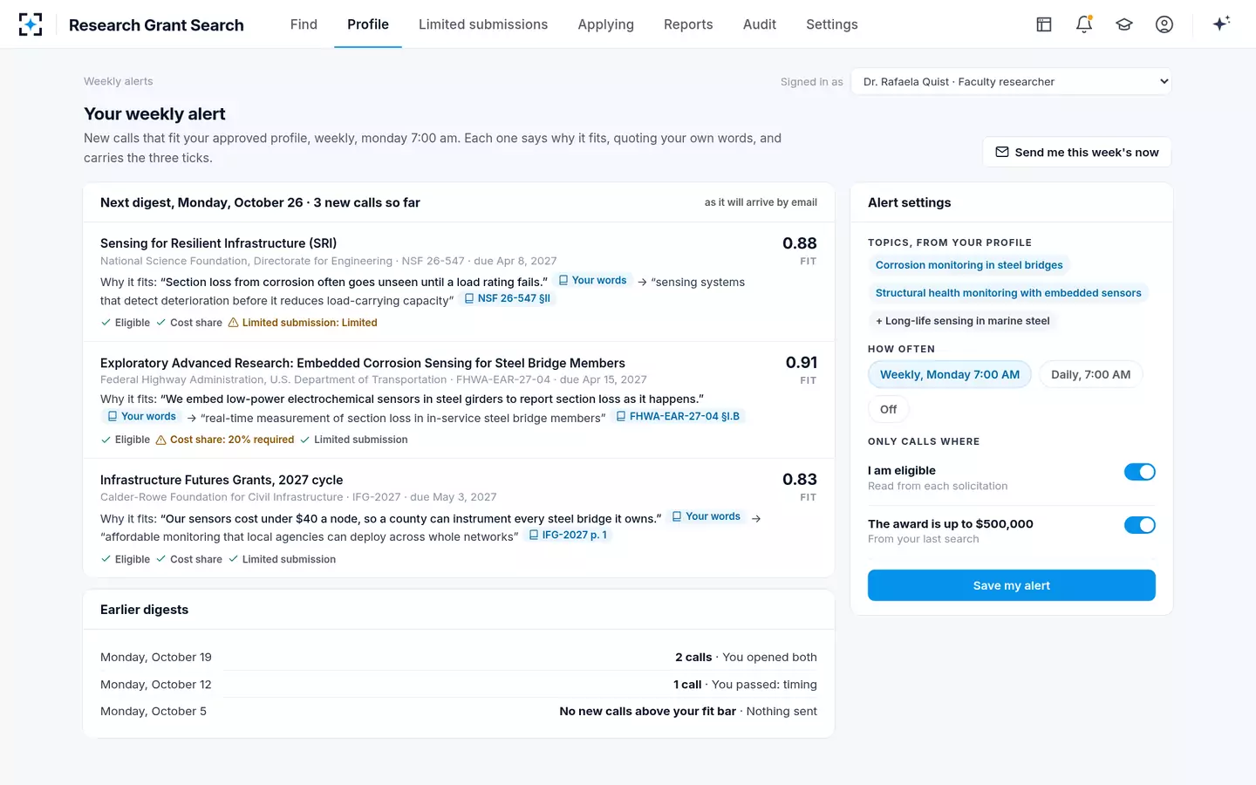The height and width of the screenshot is (785, 1256).
Task: Click the graduation cap icon
Action: coord(1124,24)
